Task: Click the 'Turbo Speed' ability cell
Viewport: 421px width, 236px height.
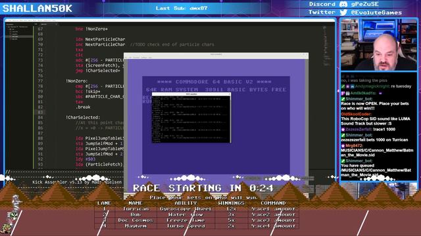Action: [x=186, y=226]
